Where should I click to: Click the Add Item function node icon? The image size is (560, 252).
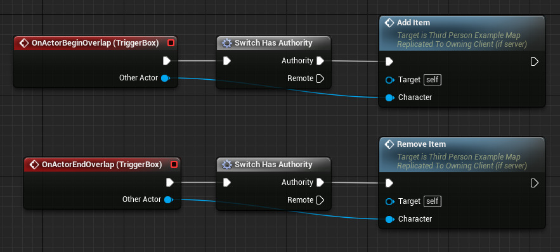point(389,23)
